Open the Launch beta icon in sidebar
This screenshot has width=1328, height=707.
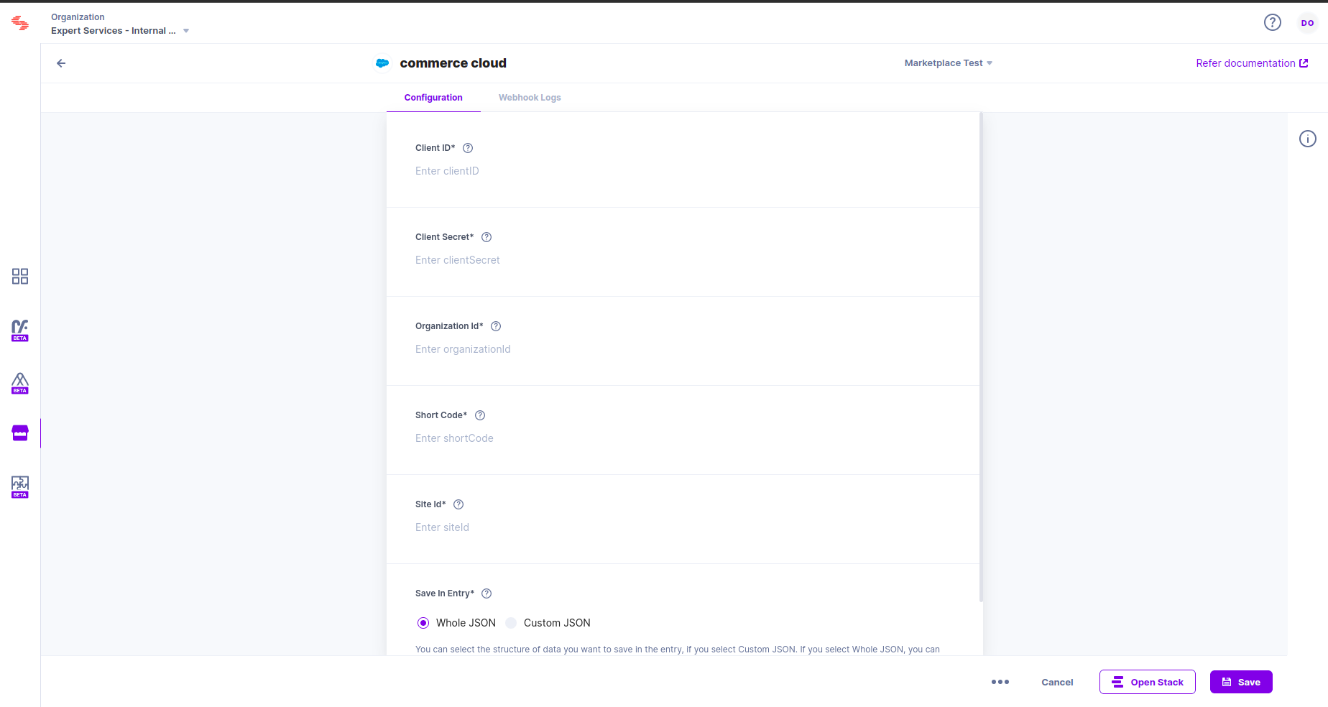click(20, 383)
